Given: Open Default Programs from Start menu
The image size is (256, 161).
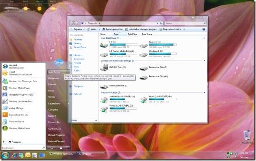Looking at the screenshot, I should (56, 135).
